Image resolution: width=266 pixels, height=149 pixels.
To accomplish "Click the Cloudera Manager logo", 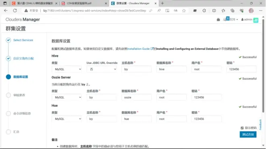I will point(23,19).
